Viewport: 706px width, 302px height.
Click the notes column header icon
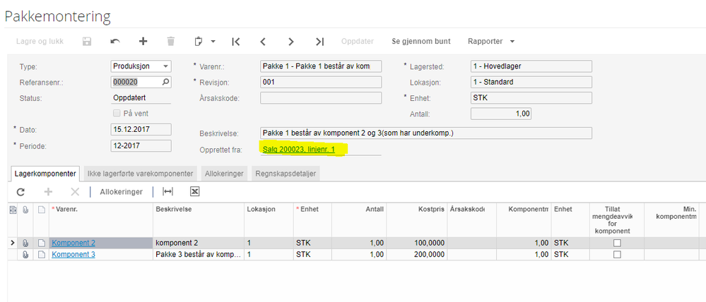pos(41,210)
